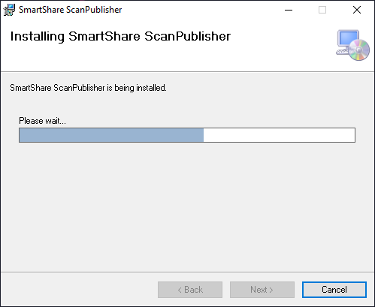Close the installer with the X button
The image size is (375, 307).
(x=357, y=10)
